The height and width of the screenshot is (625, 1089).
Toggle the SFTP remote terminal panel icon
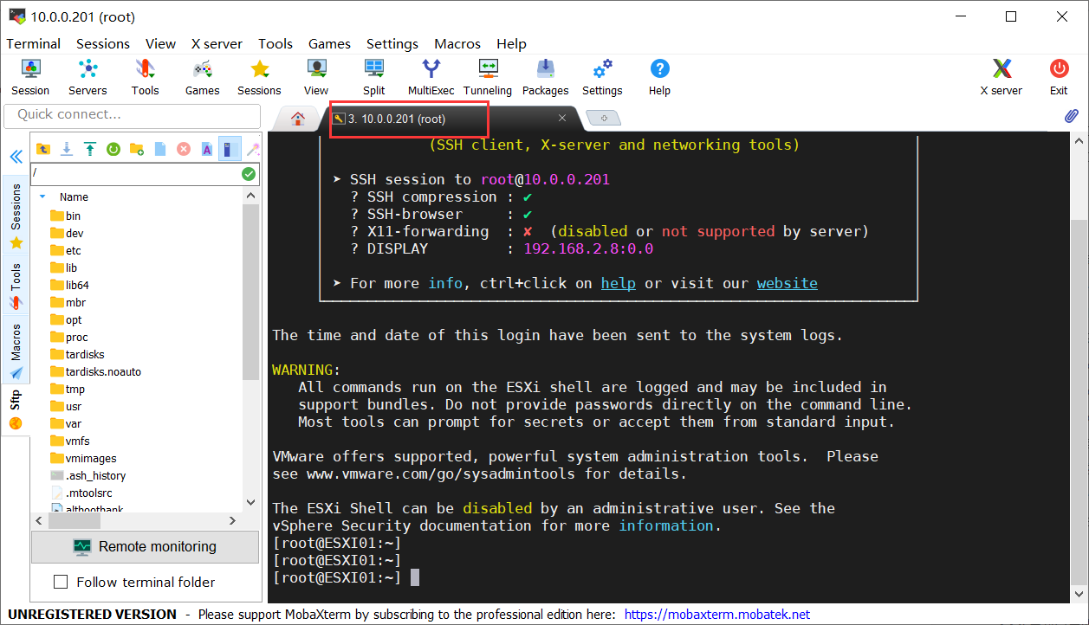pyautogui.click(x=230, y=149)
